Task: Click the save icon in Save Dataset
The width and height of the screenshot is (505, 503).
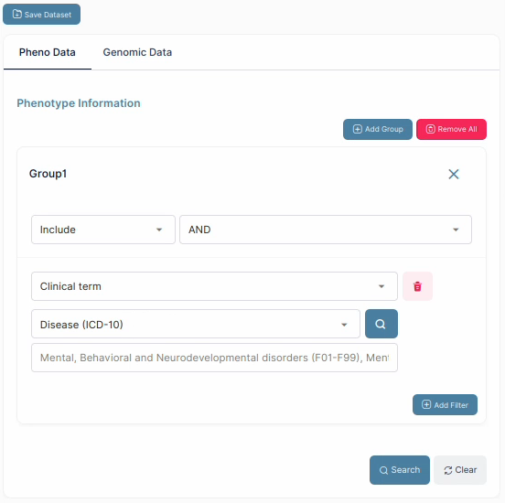Action: tap(16, 14)
